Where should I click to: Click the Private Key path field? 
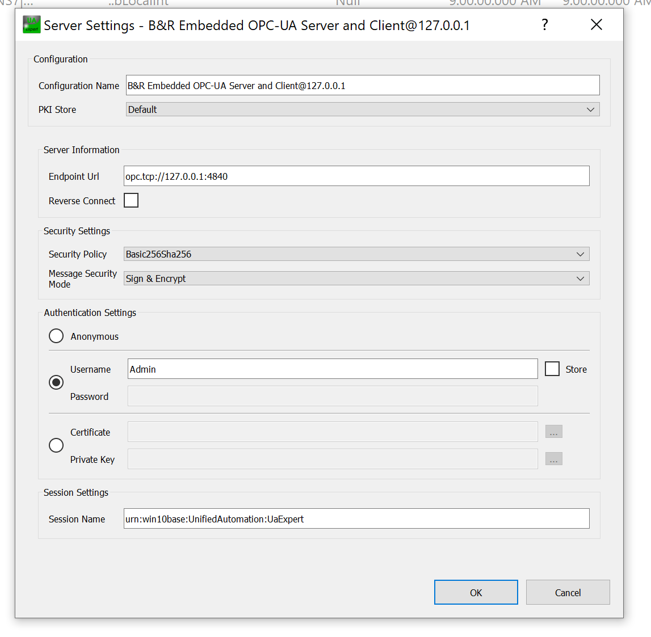(333, 459)
